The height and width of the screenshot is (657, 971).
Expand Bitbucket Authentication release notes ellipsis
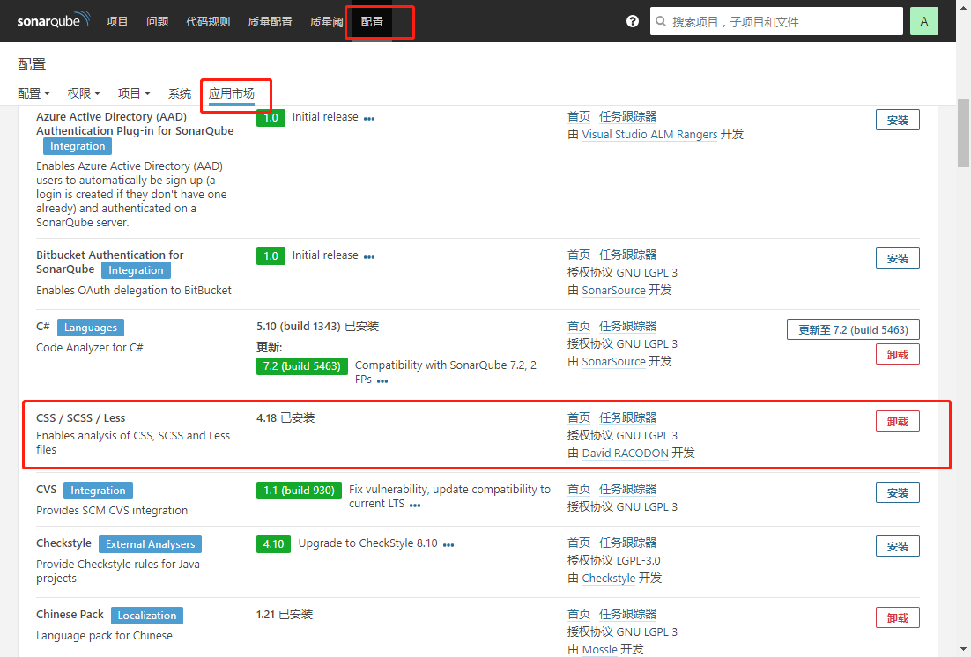coord(369,256)
